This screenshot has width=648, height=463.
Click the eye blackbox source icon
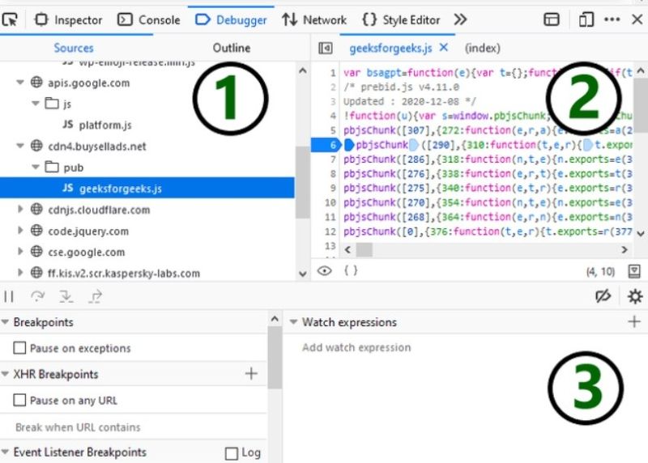(x=325, y=271)
